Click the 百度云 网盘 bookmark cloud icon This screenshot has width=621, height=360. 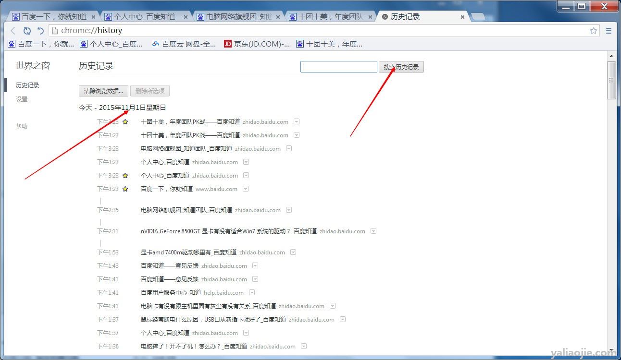point(156,44)
